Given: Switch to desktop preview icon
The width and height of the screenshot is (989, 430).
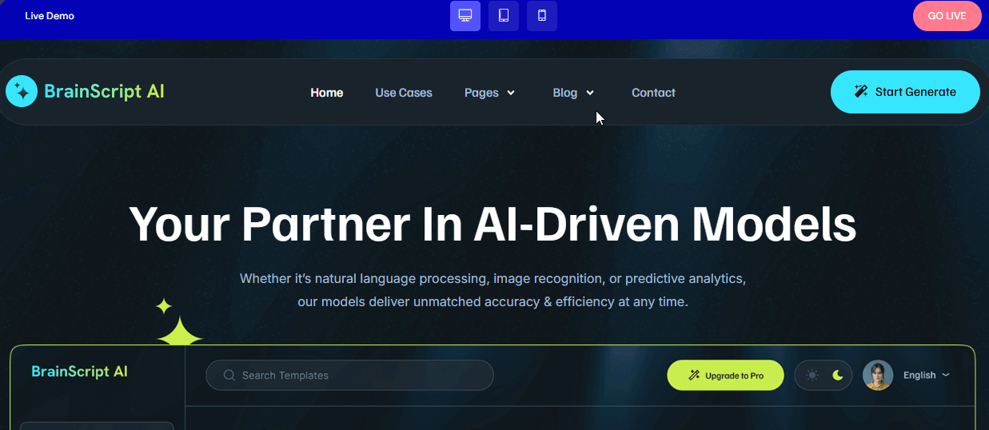Looking at the screenshot, I should click(x=465, y=16).
